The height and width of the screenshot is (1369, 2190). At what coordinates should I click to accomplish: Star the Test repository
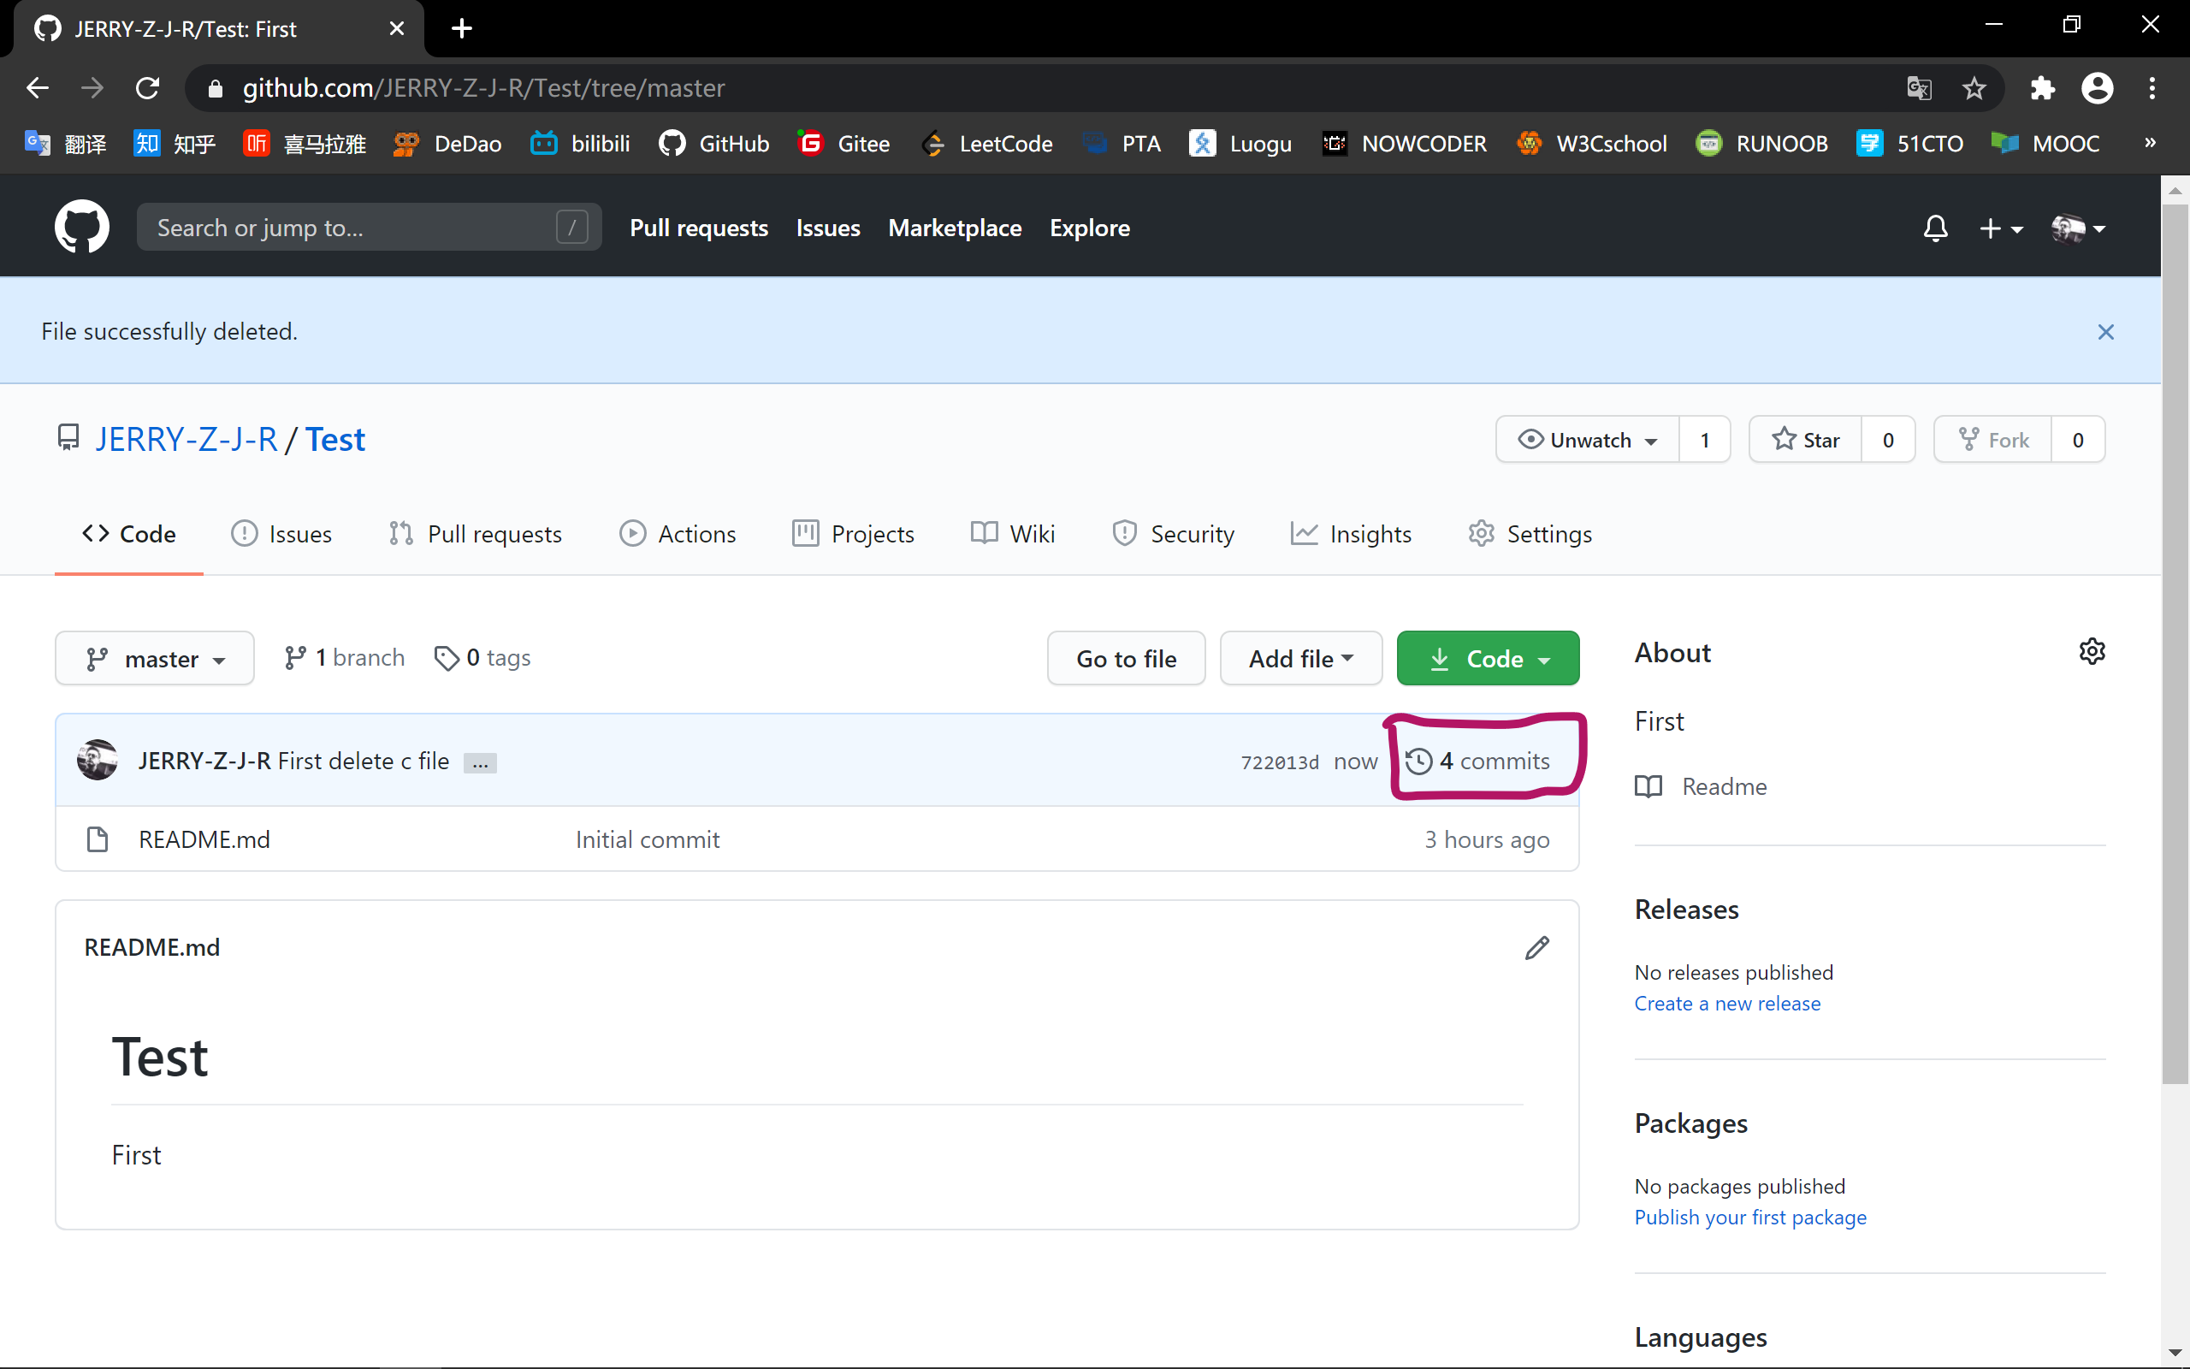(1806, 440)
